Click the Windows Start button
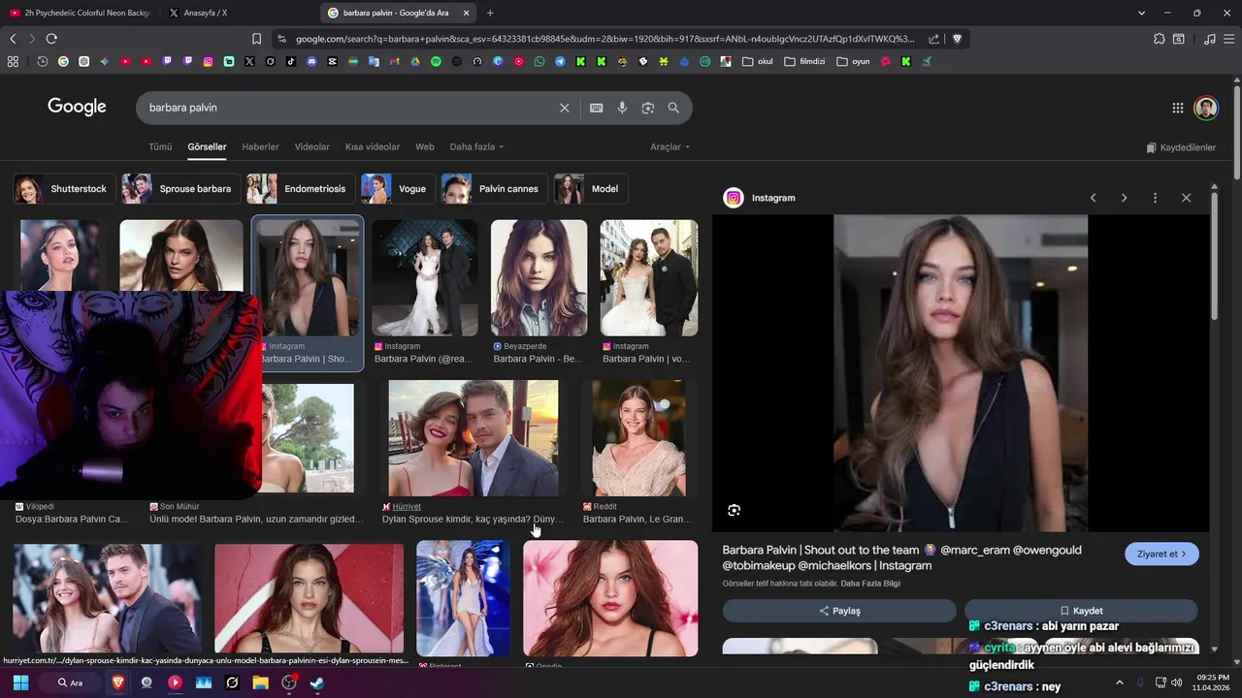Screen dimensions: 1242x698 click(20, 682)
